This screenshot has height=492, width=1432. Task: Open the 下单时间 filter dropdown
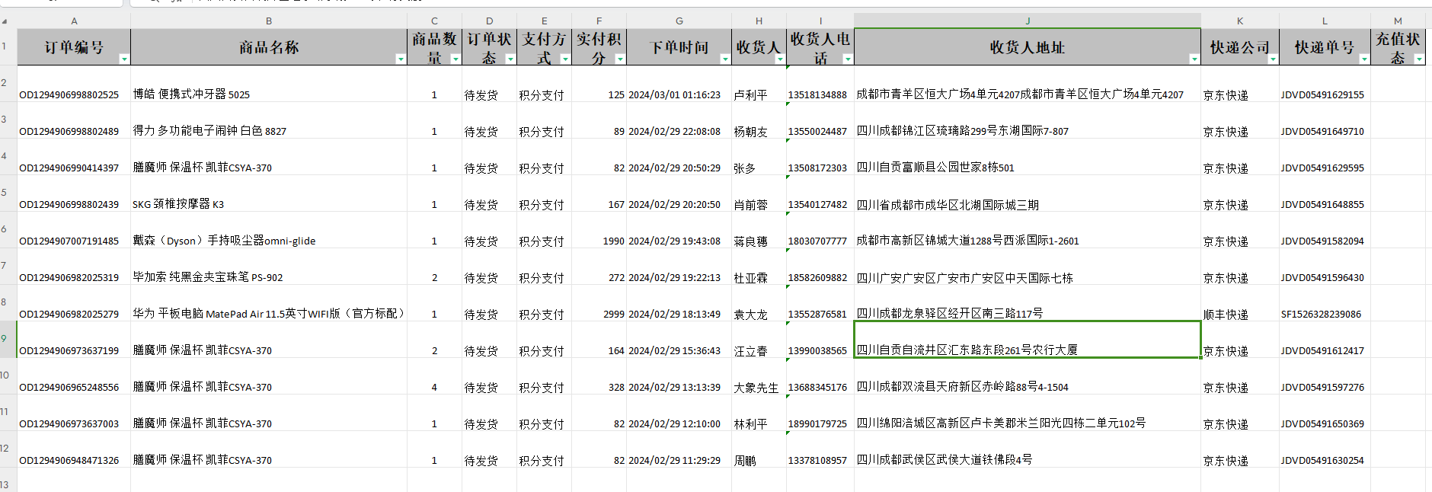click(725, 59)
